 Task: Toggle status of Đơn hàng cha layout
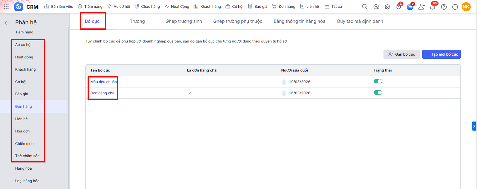(378, 92)
